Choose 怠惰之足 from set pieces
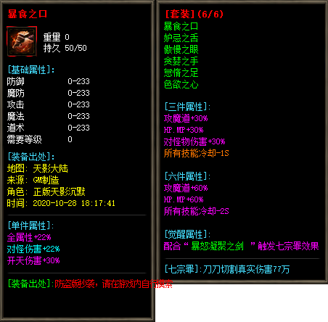This screenshot has width=328, height=322. pyautogui.click(x=181, y=73)
